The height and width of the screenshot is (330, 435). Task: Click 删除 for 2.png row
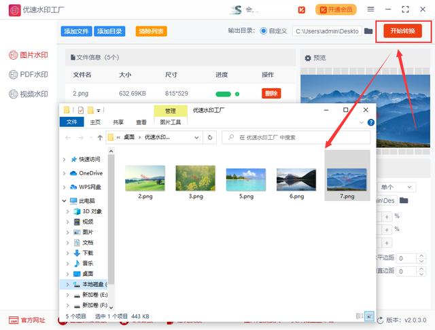[x=271, y=94]
